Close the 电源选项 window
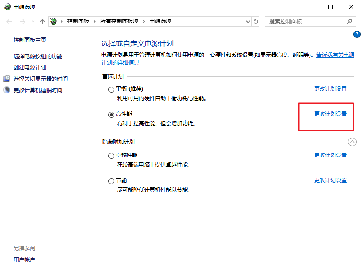362x273 pixels. (x=351, y=7)
